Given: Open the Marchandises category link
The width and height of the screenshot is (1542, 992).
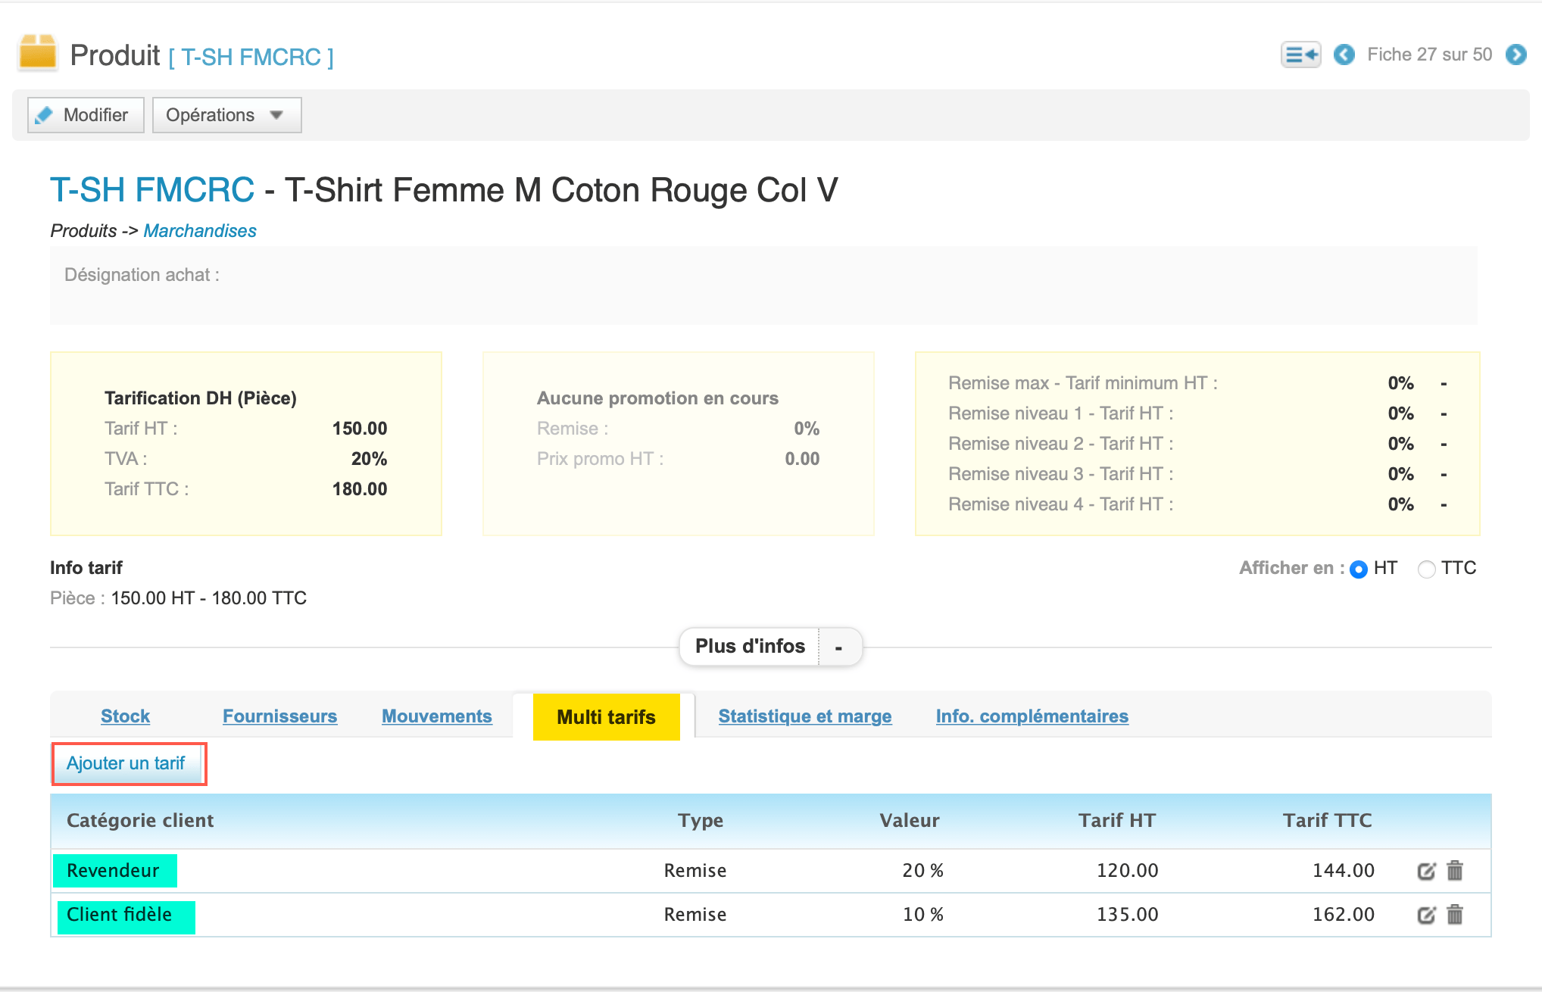Looking at the screenshot, I should [x=199, y=230].
